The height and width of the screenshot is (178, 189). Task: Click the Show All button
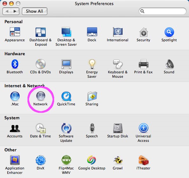[35, 11]
